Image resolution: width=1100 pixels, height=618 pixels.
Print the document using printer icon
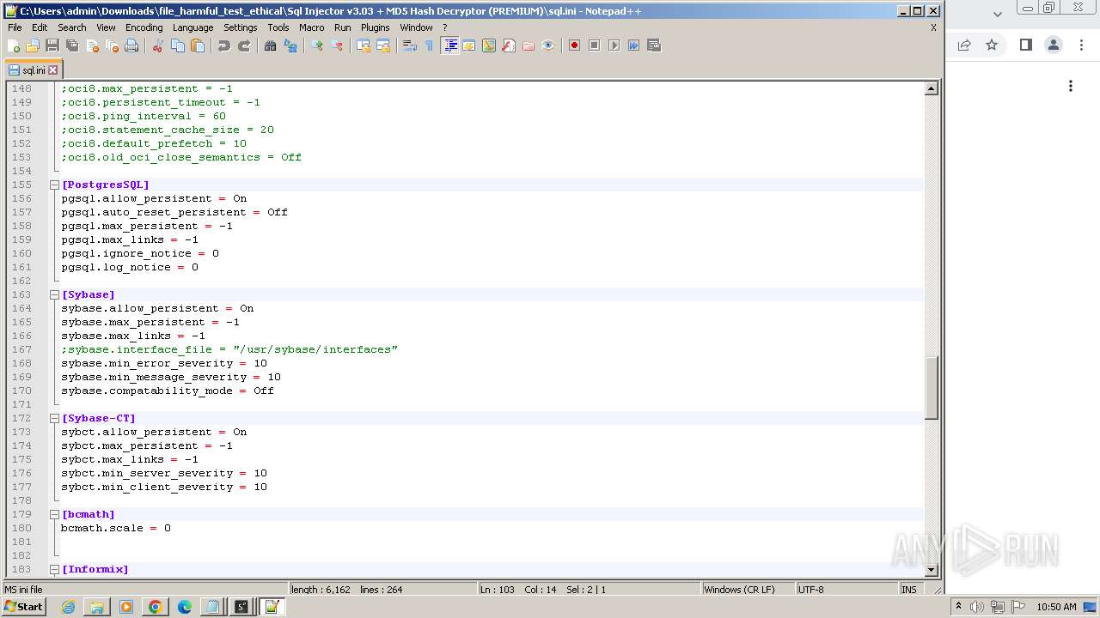[131, 45]
